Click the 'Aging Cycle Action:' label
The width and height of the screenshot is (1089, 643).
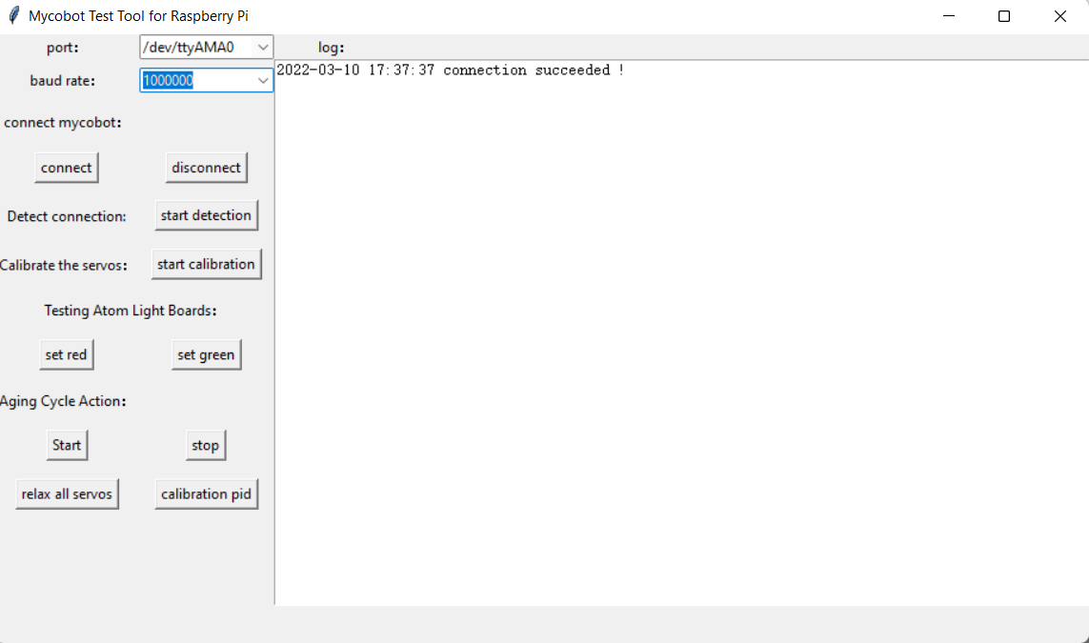(63, 401)
